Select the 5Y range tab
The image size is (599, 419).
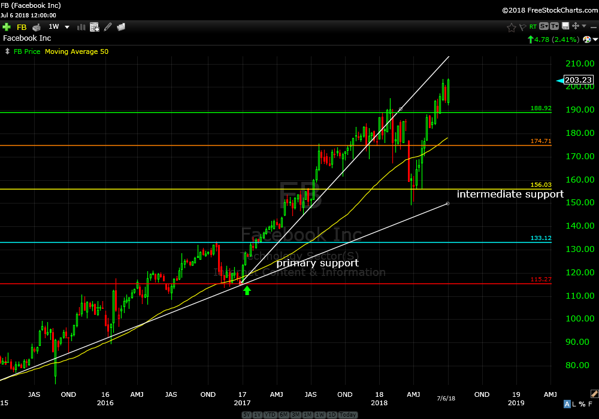pos(247,415)
